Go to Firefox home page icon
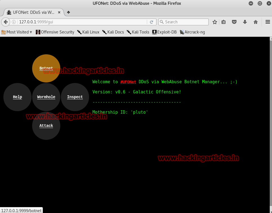 tap(256, 22)
